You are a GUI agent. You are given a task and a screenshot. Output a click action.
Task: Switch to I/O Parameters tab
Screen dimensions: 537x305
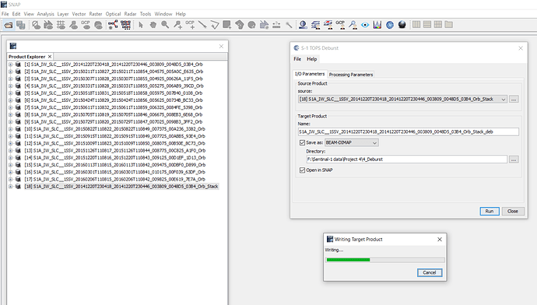click(x=310, y=74)
